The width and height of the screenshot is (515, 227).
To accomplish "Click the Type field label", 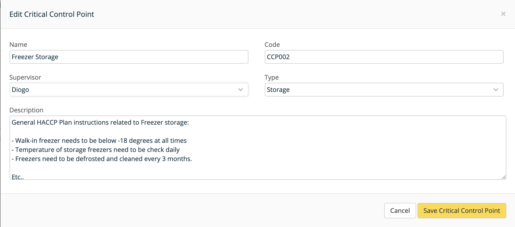I will pos(271,77).
